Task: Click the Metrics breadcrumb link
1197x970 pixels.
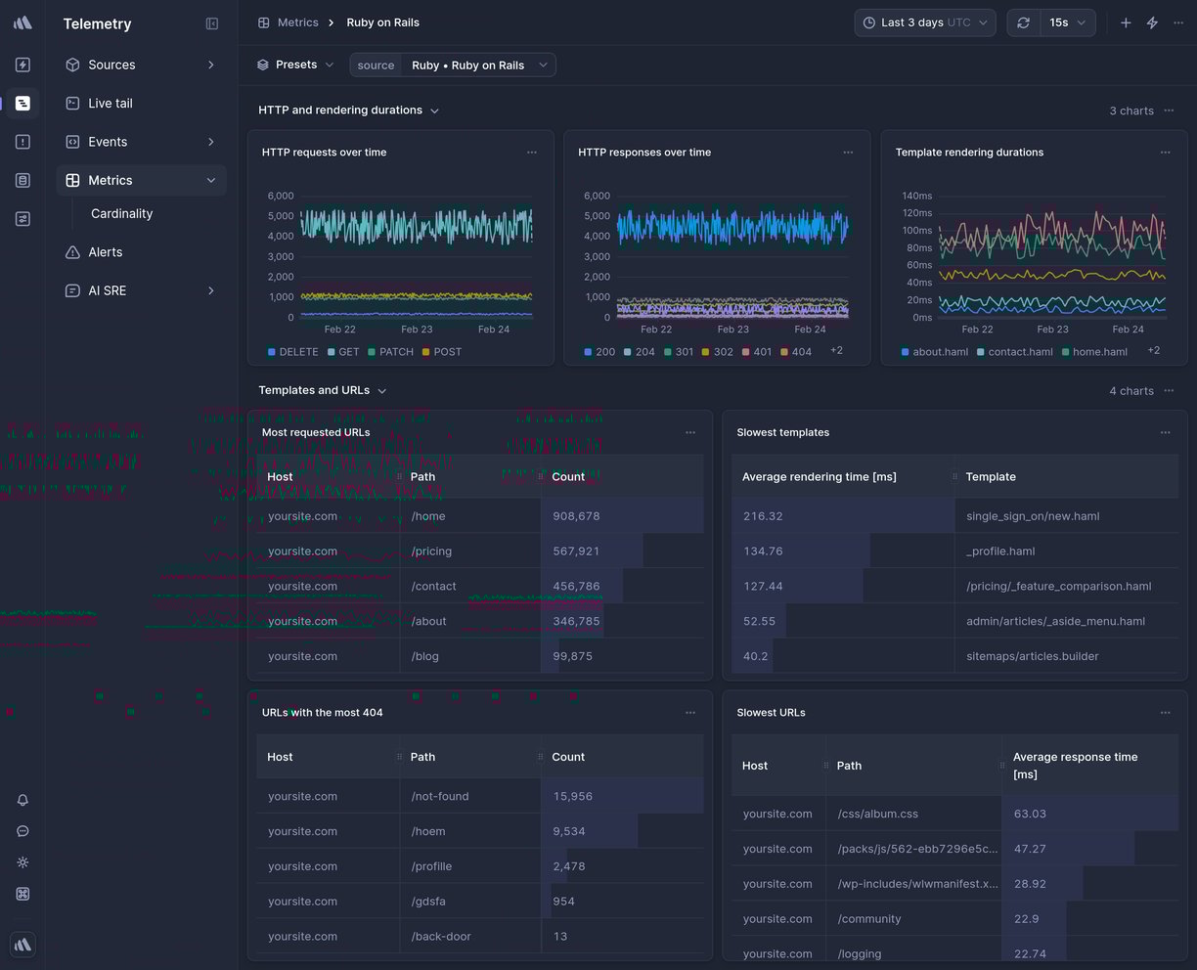Action: (x=298, y=22)
